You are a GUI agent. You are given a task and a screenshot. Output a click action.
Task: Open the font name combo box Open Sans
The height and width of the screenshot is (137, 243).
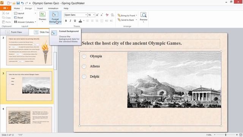pos(76,15)
